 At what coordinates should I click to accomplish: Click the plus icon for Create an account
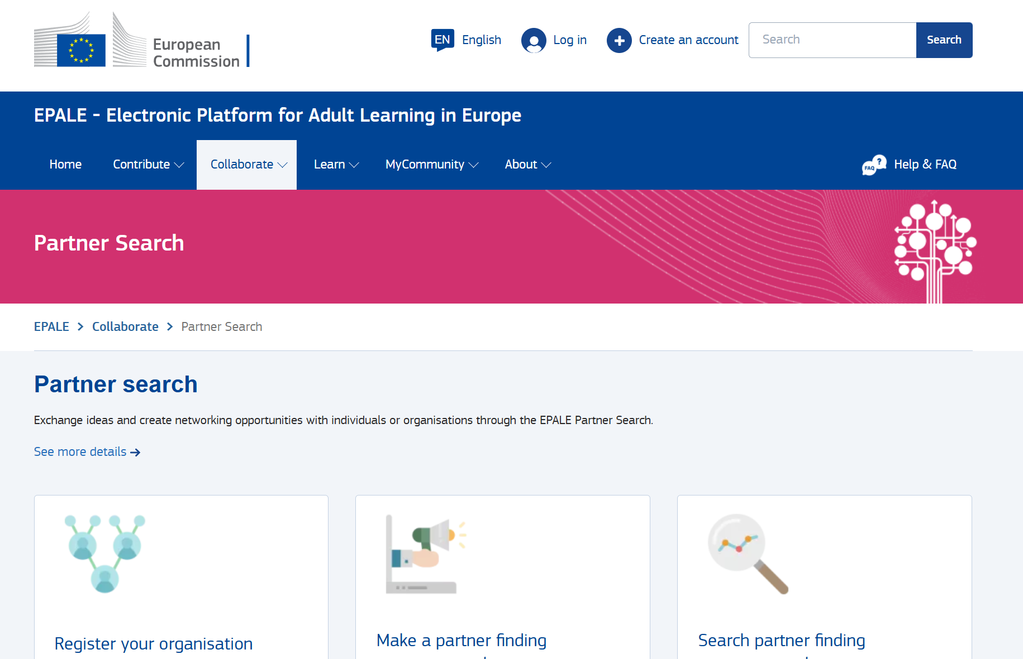coord(619,41)
